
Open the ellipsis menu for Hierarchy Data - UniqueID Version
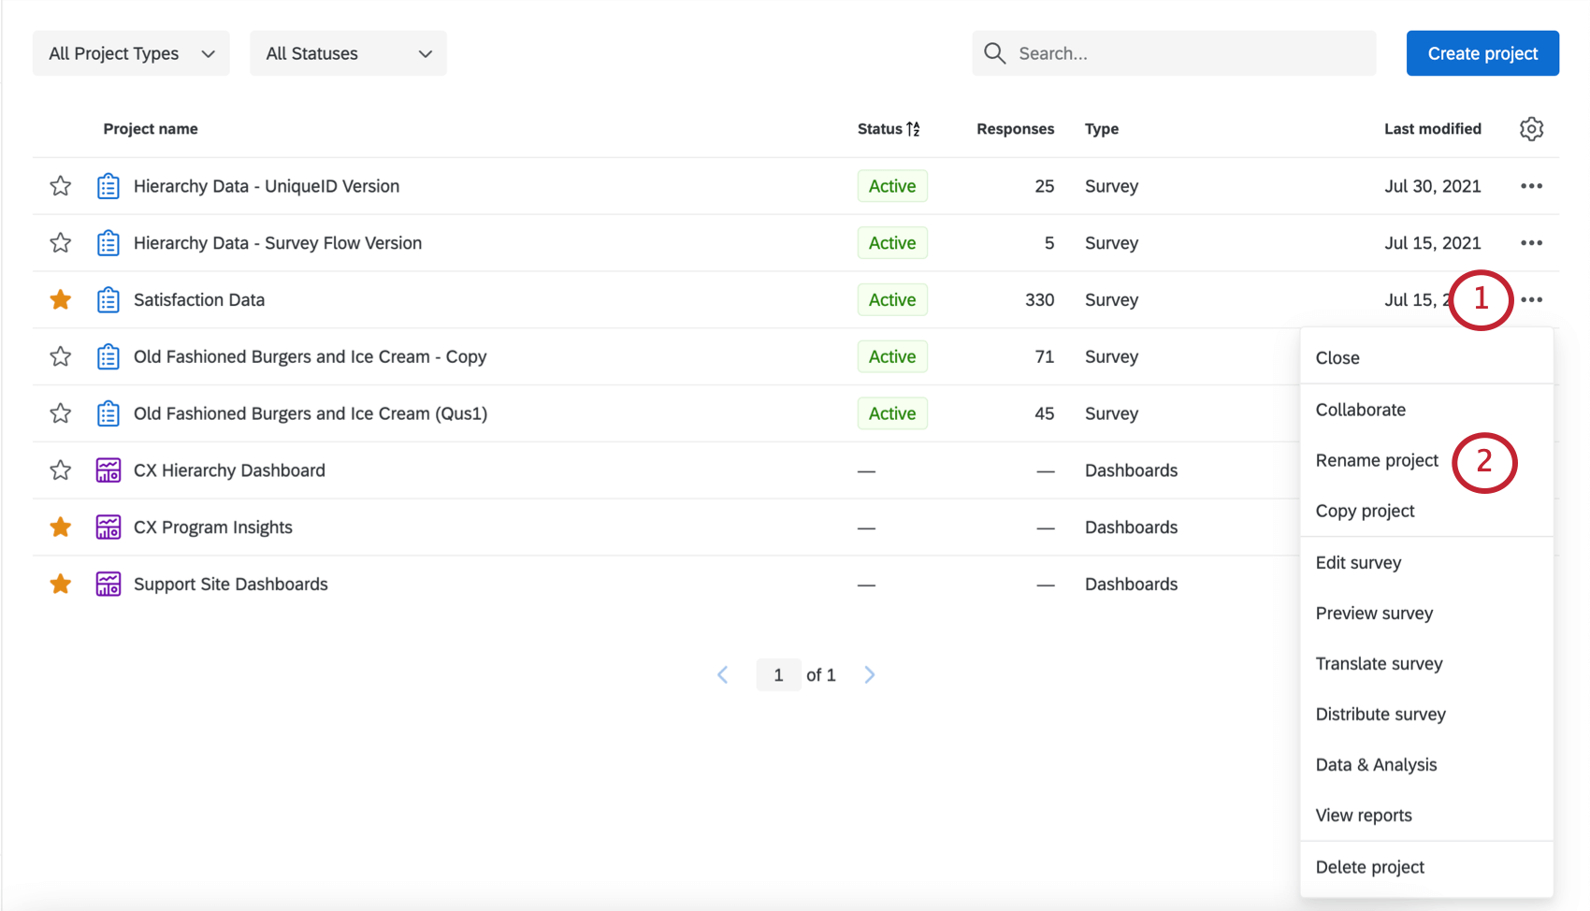[1531, 186]
